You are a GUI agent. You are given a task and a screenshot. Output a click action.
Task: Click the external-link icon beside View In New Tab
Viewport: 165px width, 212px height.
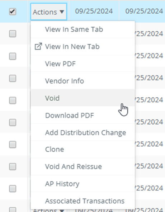click(38, 46)
